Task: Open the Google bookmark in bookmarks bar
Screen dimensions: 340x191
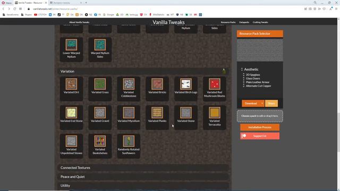Action: (x=108, y=15)
